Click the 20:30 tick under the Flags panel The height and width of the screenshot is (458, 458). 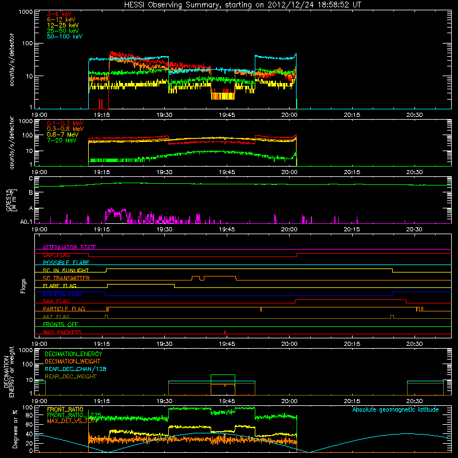click(414, 344)
